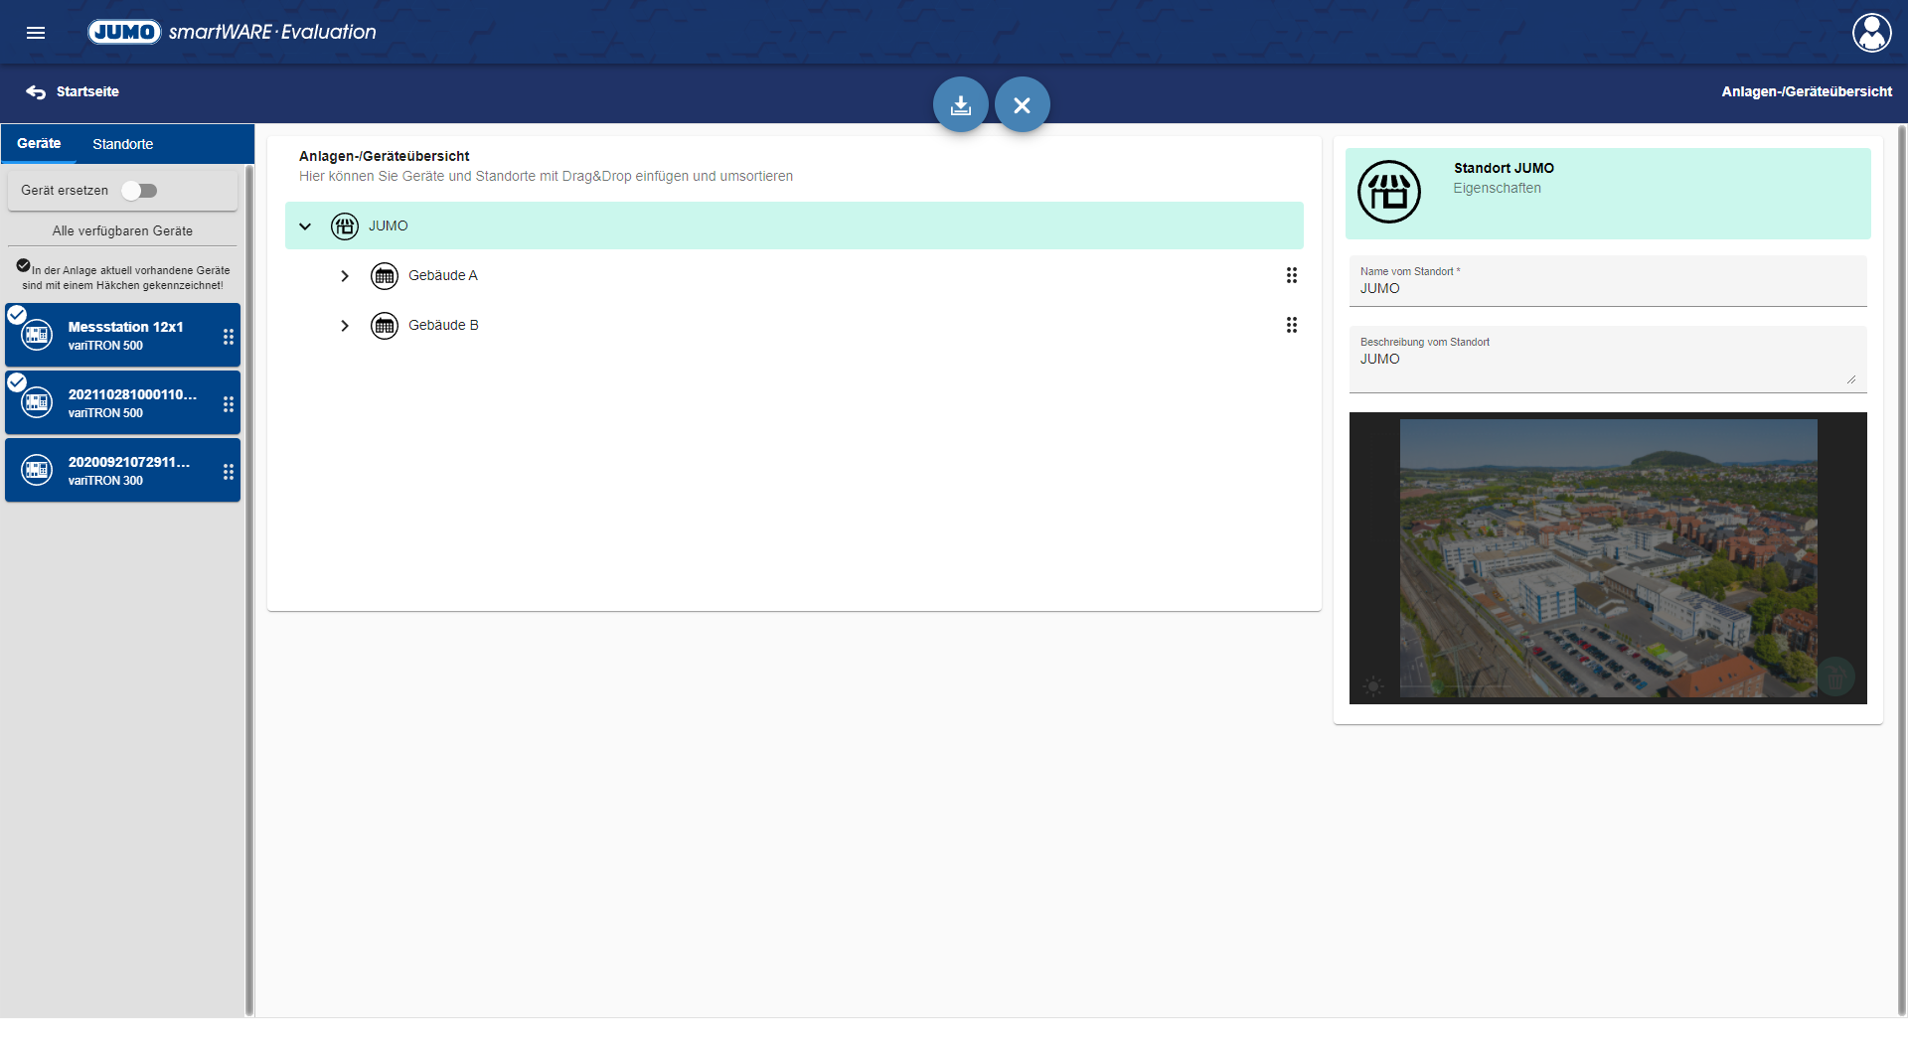The height and width of the screenshot is (1050, 1908).
Task: Click the checkmark badge on Messstation 12x1
Action: [x=17, y=315]
